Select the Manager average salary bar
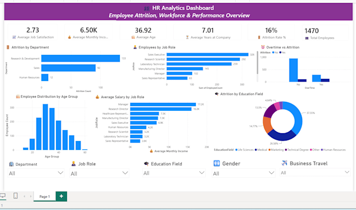Viewport: 356px width, 210px height. tap(163, 104)
